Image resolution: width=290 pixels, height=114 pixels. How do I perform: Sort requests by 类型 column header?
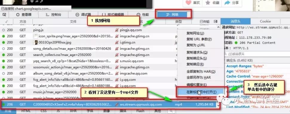tap(179, 22)
